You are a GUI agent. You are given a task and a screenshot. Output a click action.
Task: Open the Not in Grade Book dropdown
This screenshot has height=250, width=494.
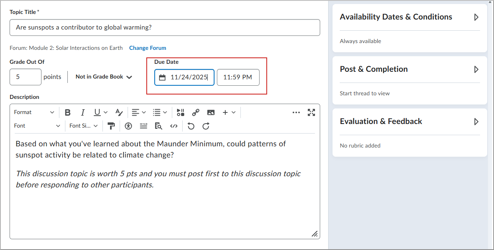103,76
